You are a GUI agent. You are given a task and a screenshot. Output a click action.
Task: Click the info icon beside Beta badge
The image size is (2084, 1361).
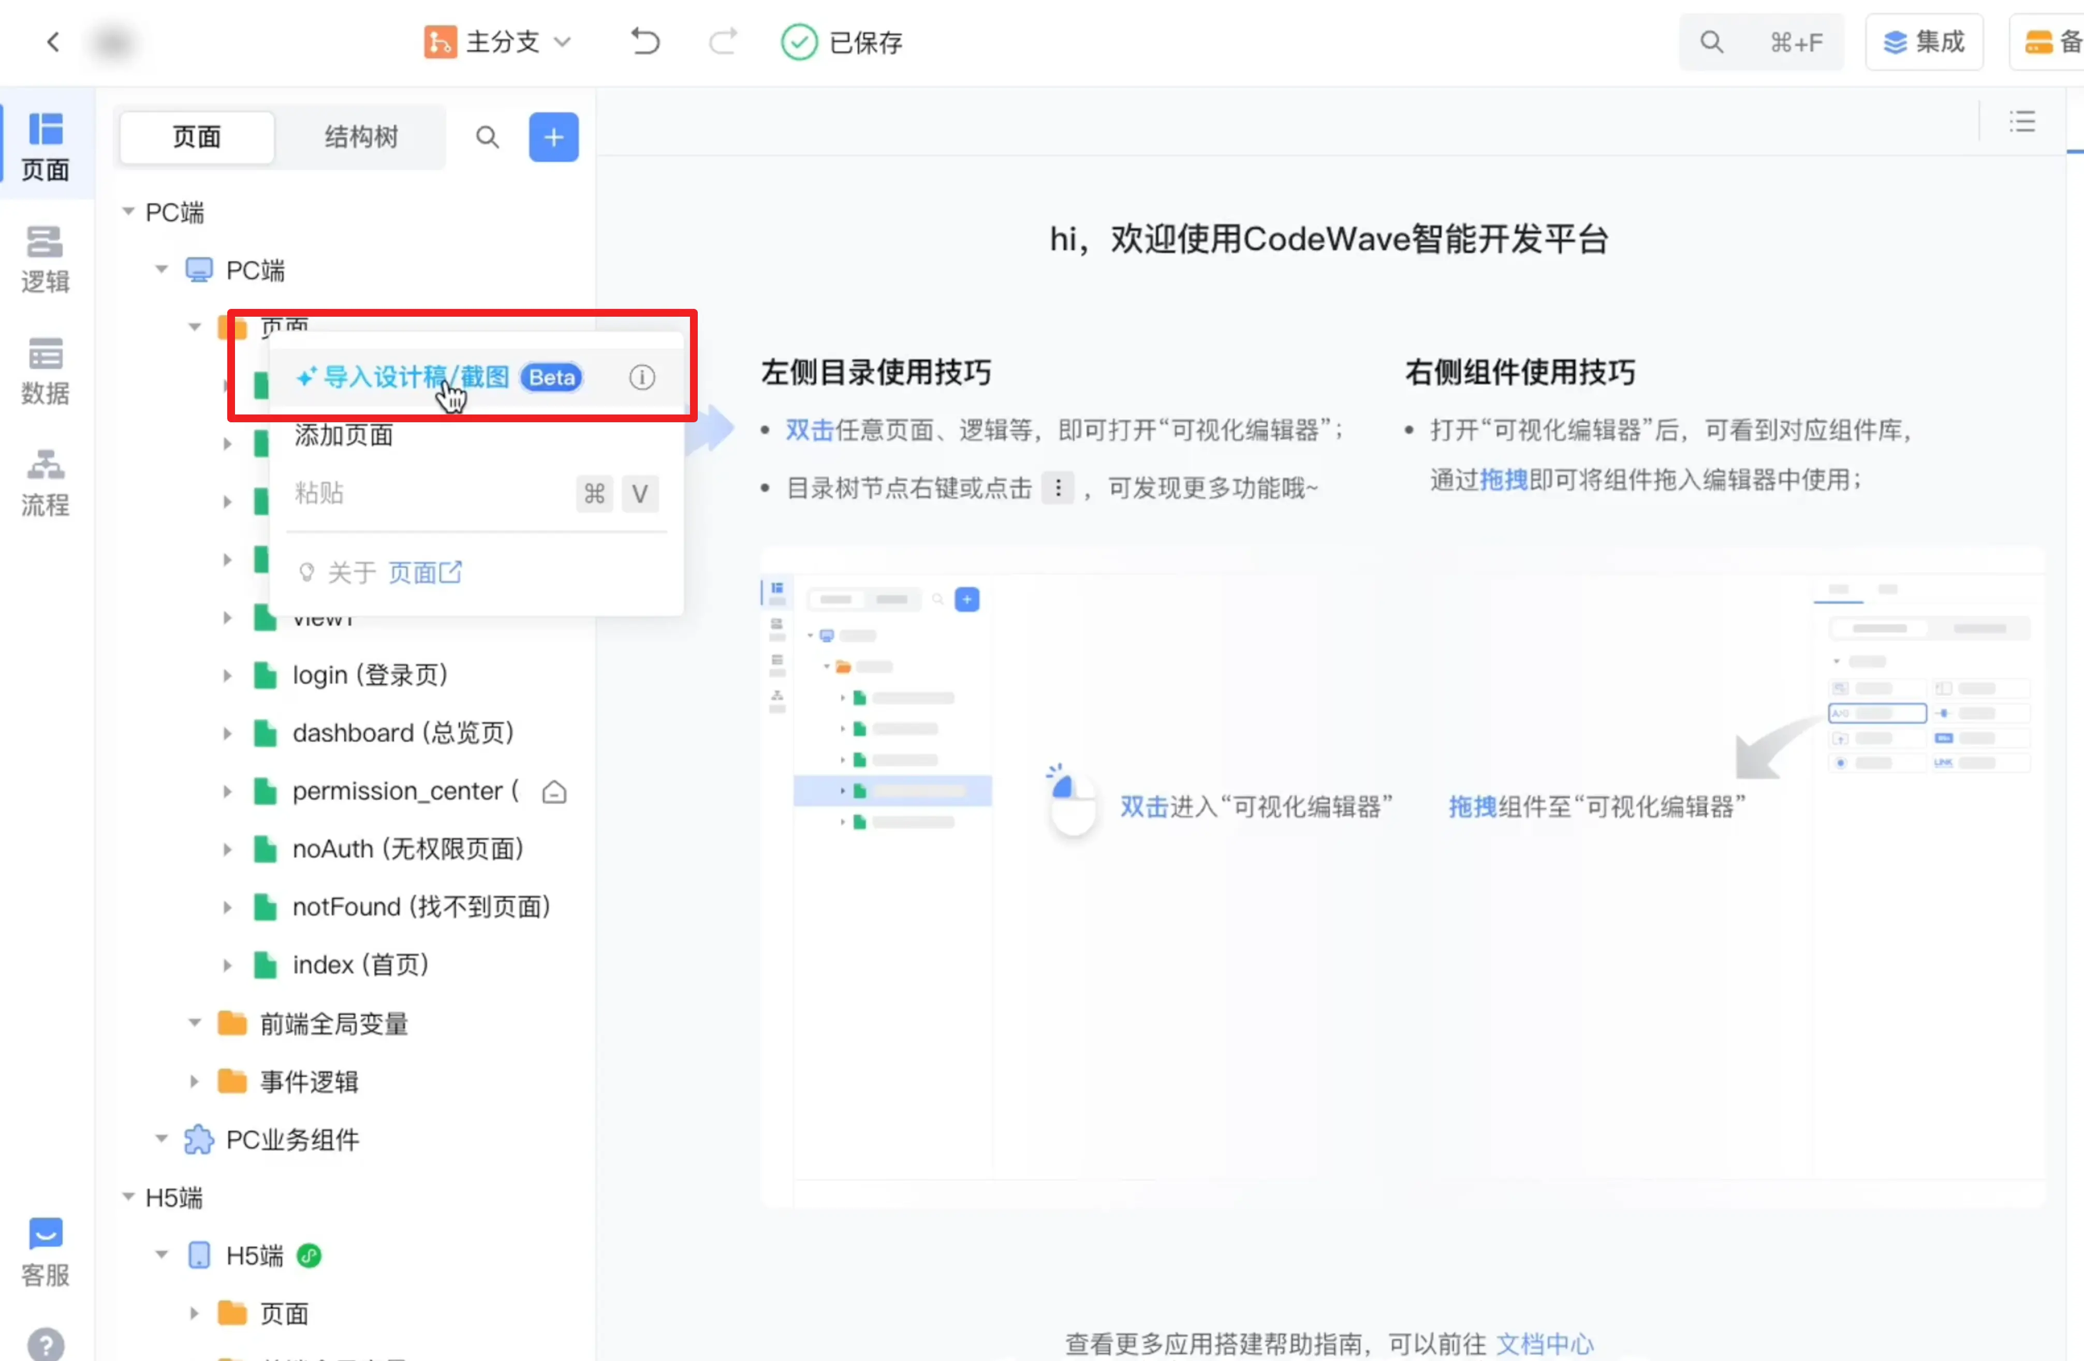[x=642, y=377]
